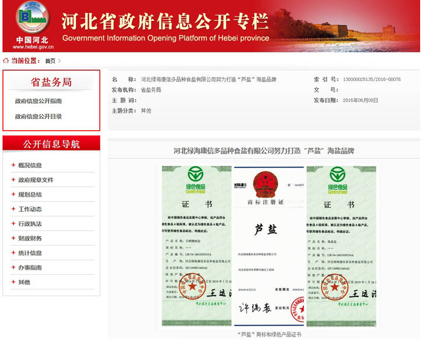The width and height of the screenshot is (426, 339).
Task: Click the home icon beside 当前位置
Action: (6, 61)
